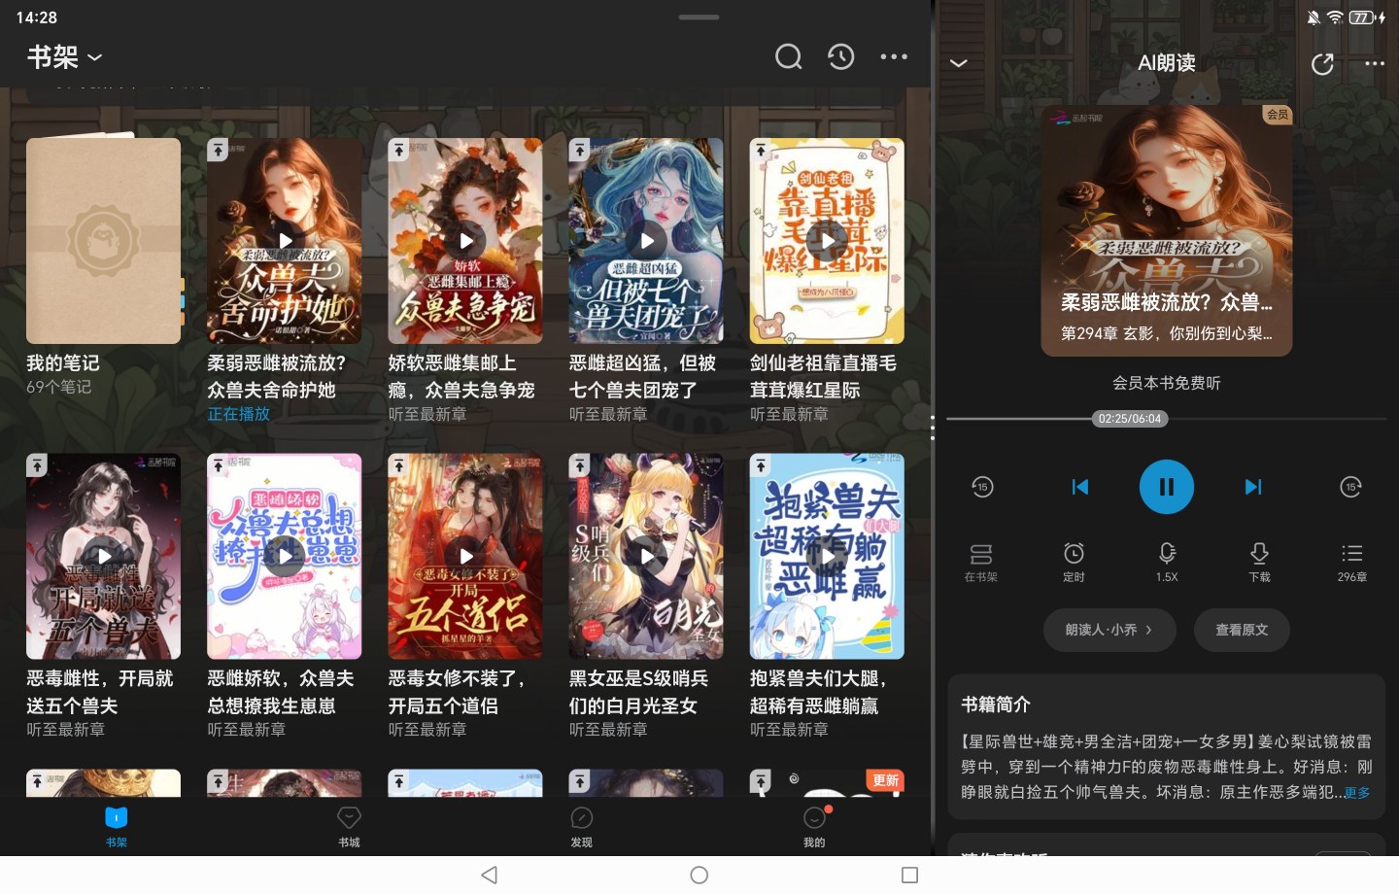Viewport: 1399px width, 894px height.
Task: Play 柔弱恶雌被流放 book cover
Action: pyautogui.click(x=285, y=241)
